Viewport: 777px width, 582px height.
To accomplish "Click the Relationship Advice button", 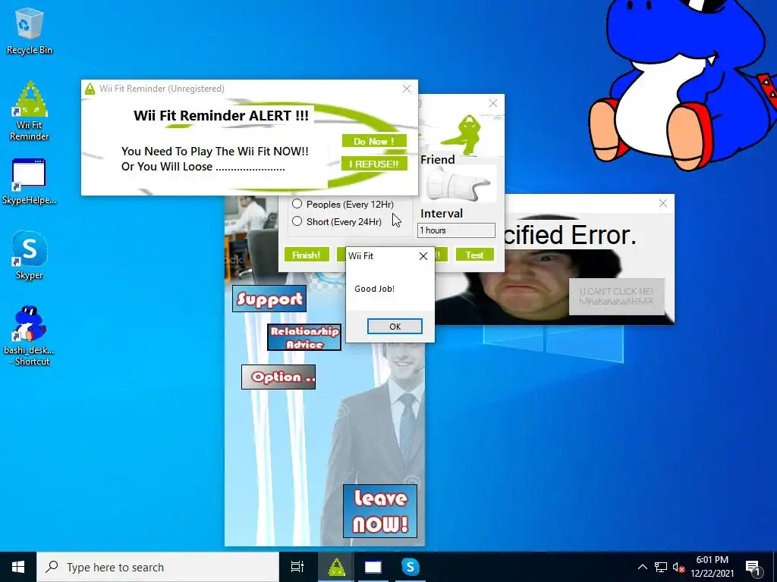I will 304,337.
